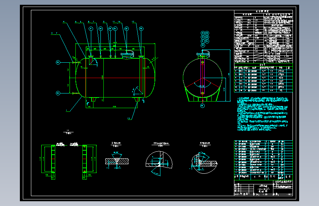Image resolution: width=319 pixels, height=206 pixels.
Task: Click the 120 degree angle arc in end view
Action: tap(202, 86)
